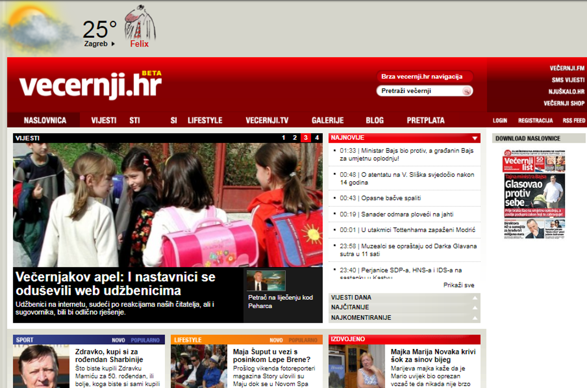
Task: Click the search magnifier icon
Action: [x=466, y=91]
